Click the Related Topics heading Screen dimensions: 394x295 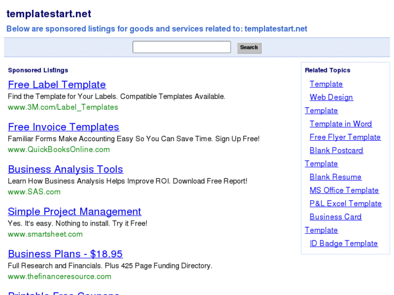tap(327, 70)
